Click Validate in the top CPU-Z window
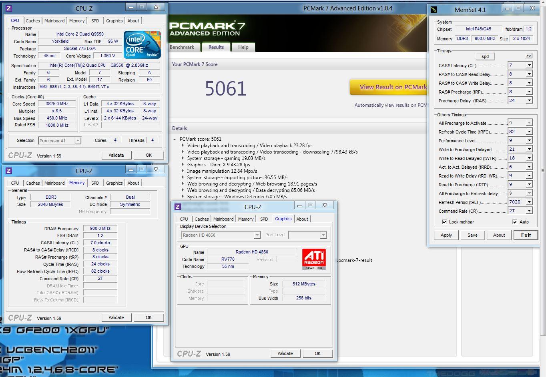 pos(116,155)
